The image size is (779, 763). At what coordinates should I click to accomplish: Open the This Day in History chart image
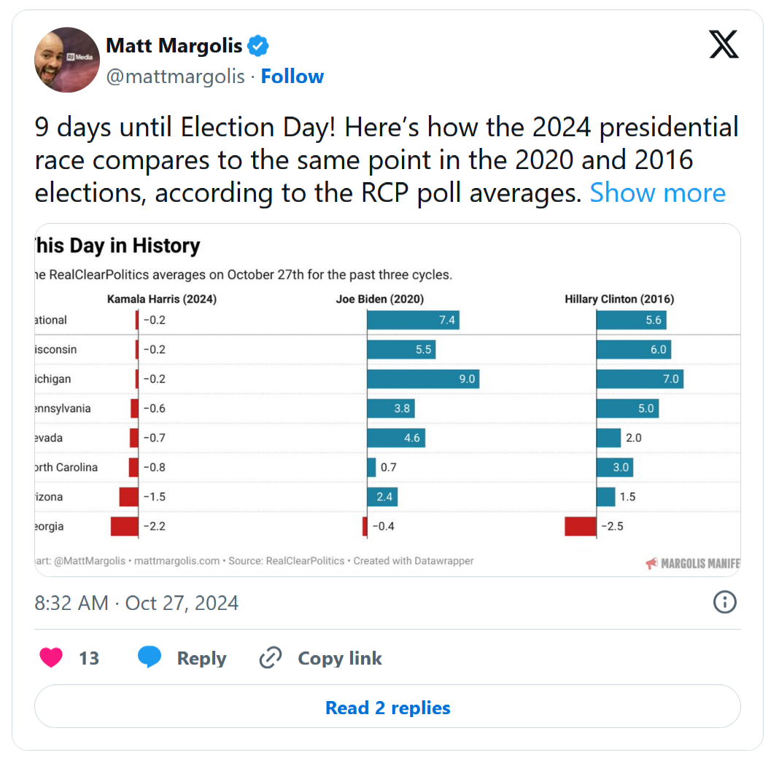387,399
